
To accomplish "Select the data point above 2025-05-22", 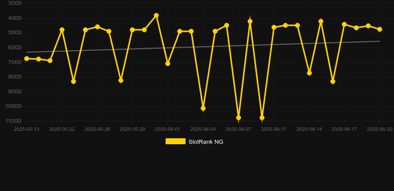I will [62, 30].
